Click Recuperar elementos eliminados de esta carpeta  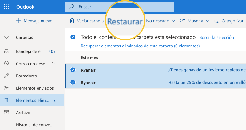pyautogui.click(x=140, y=46)
